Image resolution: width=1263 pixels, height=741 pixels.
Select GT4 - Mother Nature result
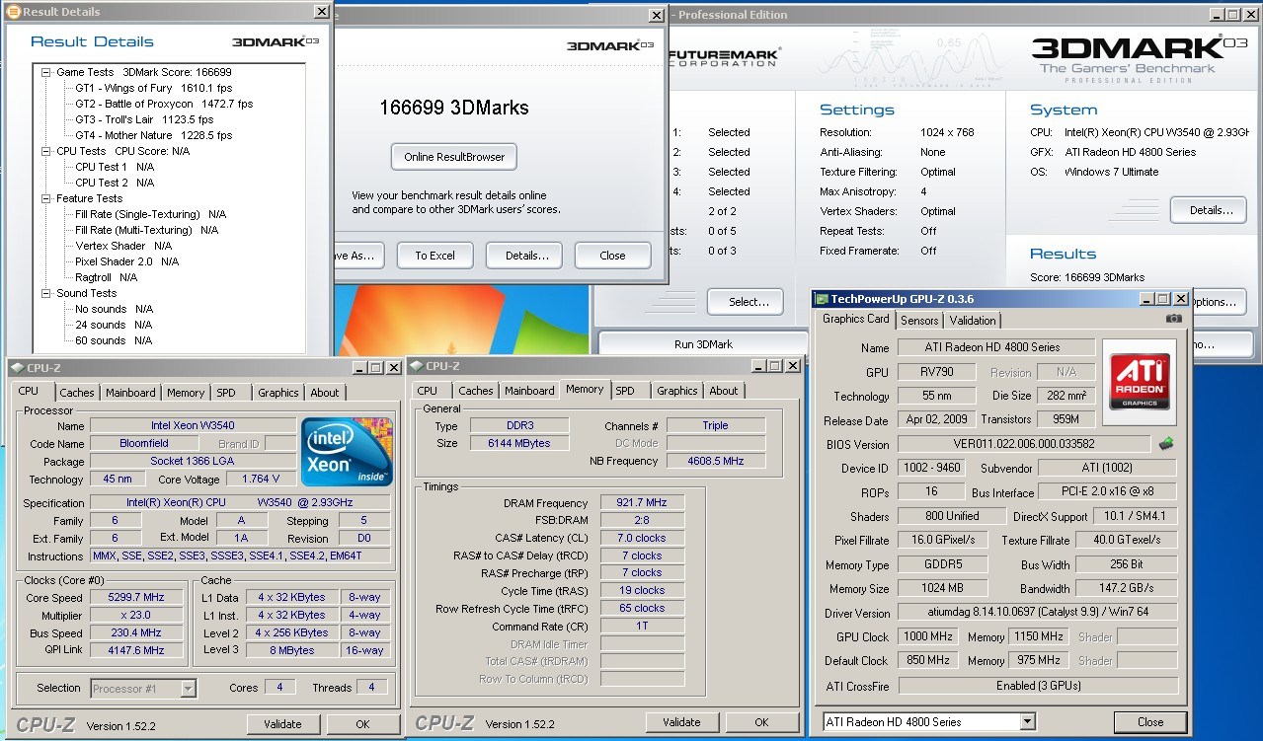[154, 135]
